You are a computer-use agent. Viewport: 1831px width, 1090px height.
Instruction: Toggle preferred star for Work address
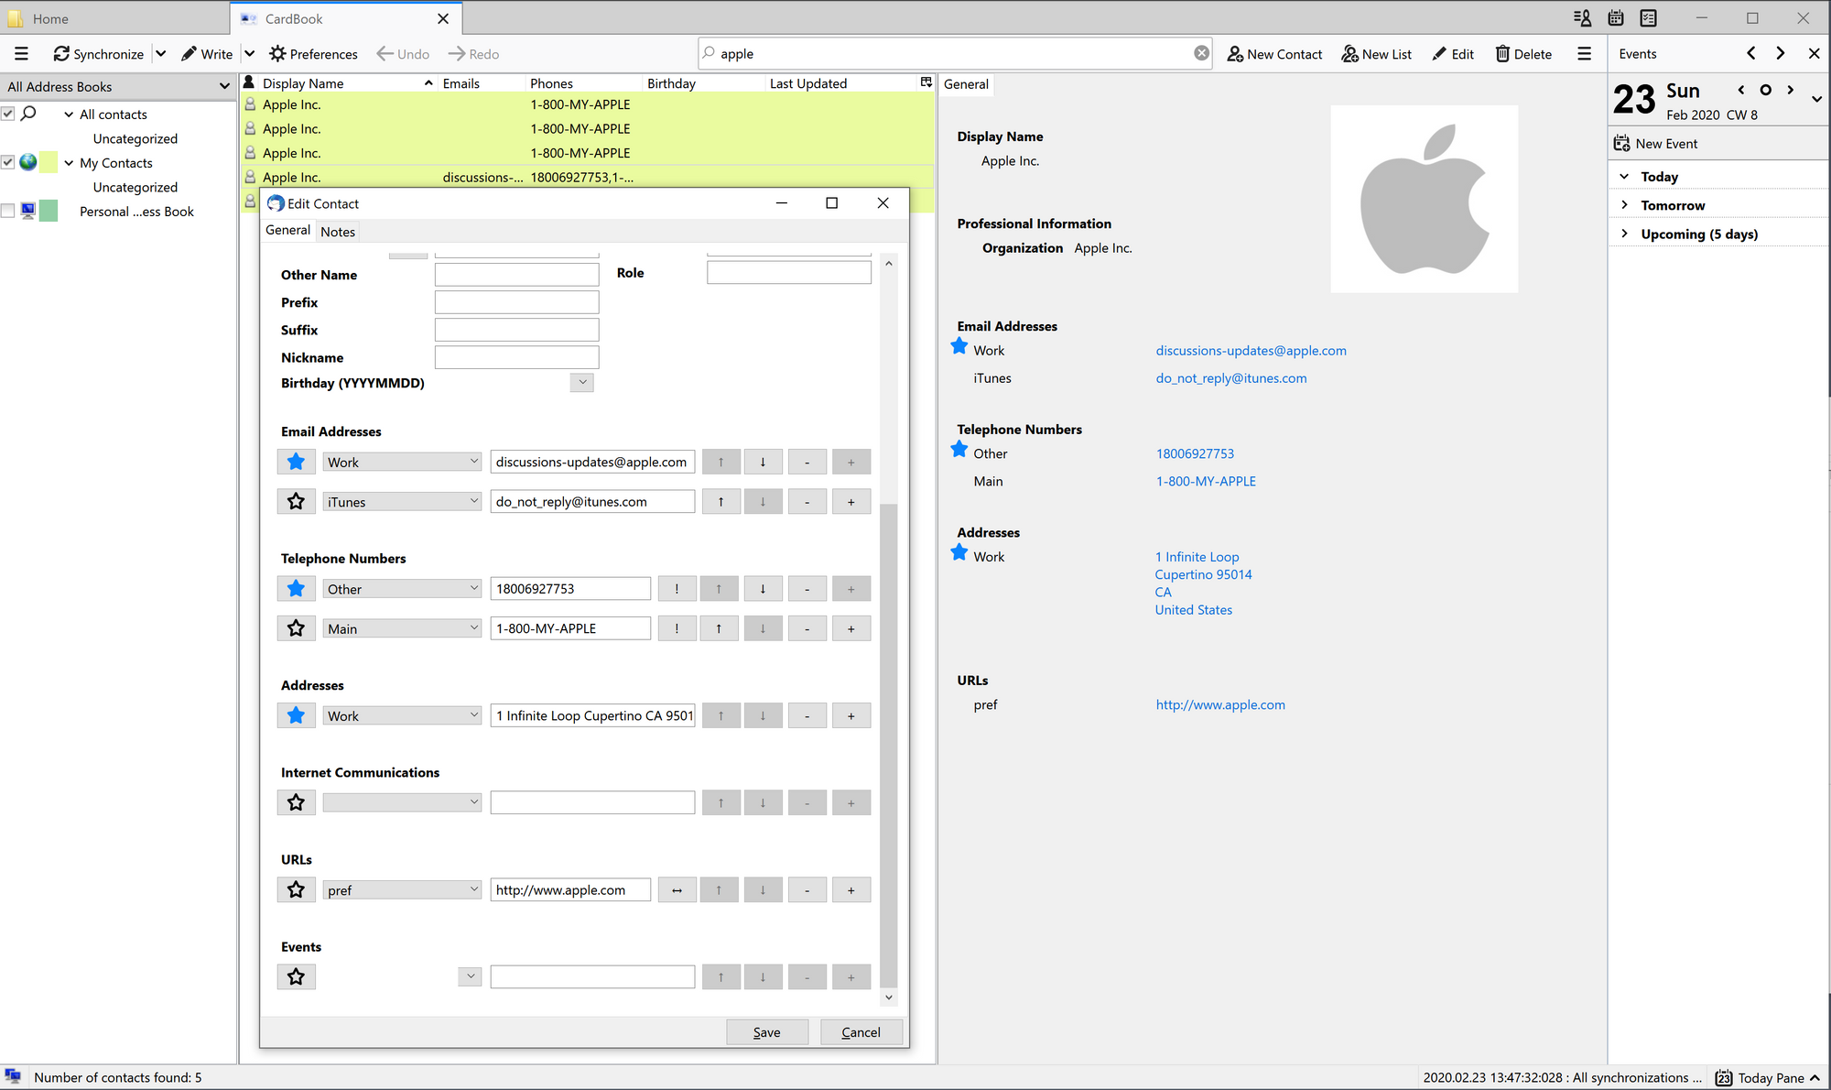[x=297, y=715]
